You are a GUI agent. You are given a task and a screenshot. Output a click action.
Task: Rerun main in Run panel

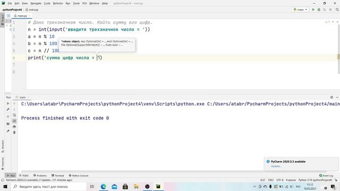(x=8, y=103)
